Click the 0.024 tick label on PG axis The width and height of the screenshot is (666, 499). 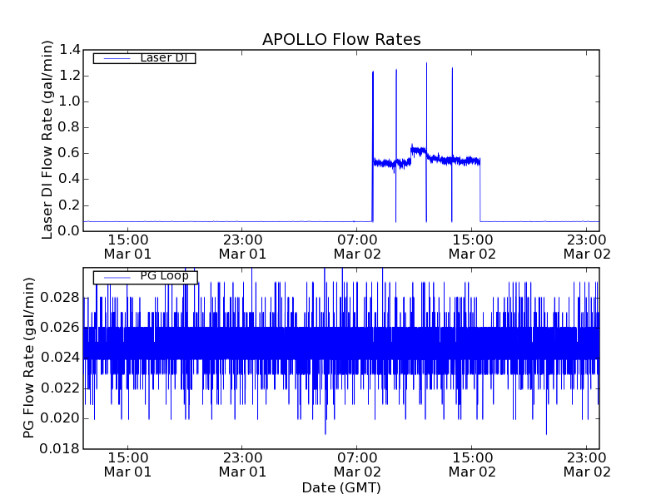click(x=60, y=358)
